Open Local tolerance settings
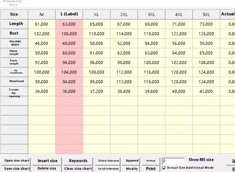Screen dimensions: 235x172 pos(108,168)
